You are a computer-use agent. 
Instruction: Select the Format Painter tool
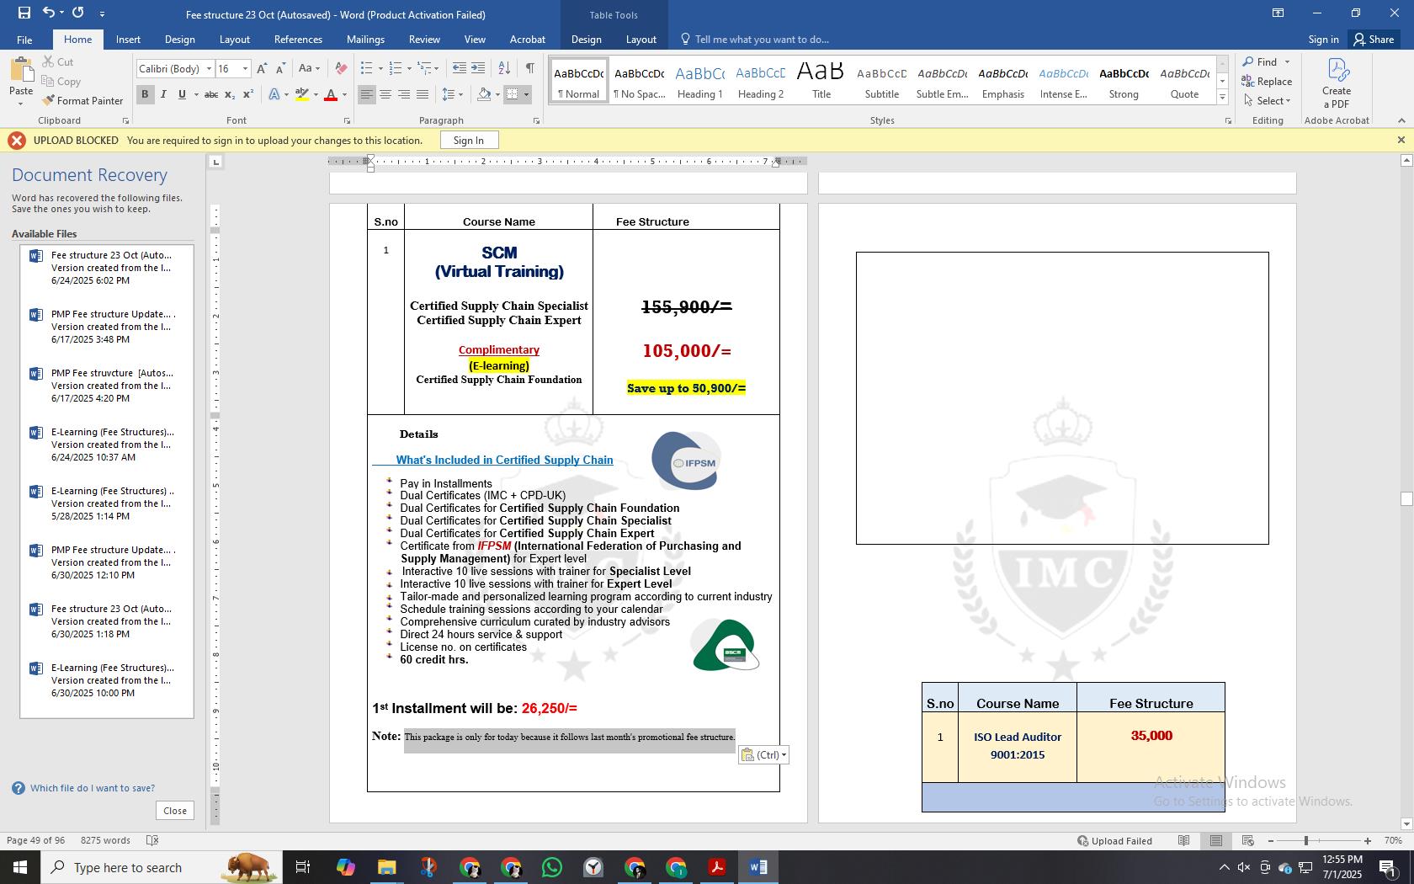(82, 100)
